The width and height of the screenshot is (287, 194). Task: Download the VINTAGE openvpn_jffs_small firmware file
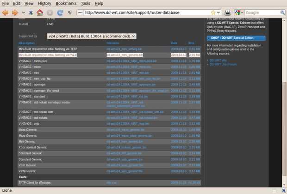pyautogui.click(x=137, y=91)
